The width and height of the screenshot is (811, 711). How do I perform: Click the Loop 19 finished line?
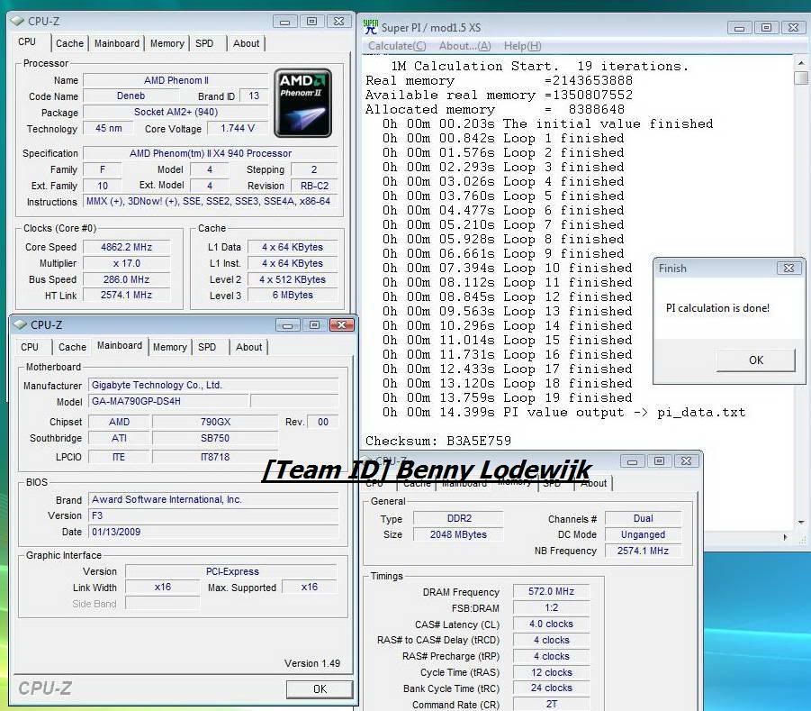click(508, 397)
